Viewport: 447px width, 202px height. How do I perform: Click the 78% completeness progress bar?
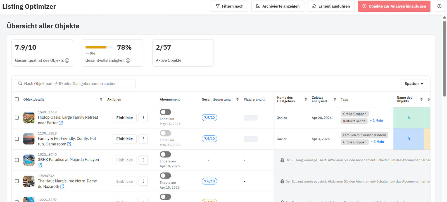(x=99, y=47)
